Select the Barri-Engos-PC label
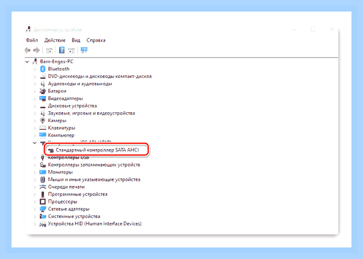Image resolution: width=363 pixels, height=259 pixels. 56,61
